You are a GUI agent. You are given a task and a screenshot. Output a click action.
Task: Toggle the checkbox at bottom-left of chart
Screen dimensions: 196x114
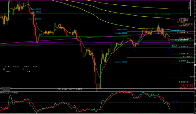click(2, 90)
